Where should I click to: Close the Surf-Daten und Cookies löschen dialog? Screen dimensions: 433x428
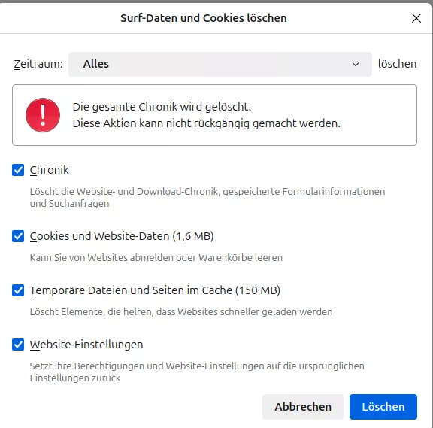416,18
